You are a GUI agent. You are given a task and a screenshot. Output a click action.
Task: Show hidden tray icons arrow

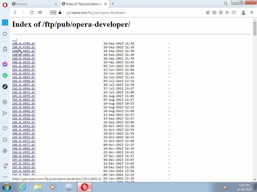coord(219,187)
